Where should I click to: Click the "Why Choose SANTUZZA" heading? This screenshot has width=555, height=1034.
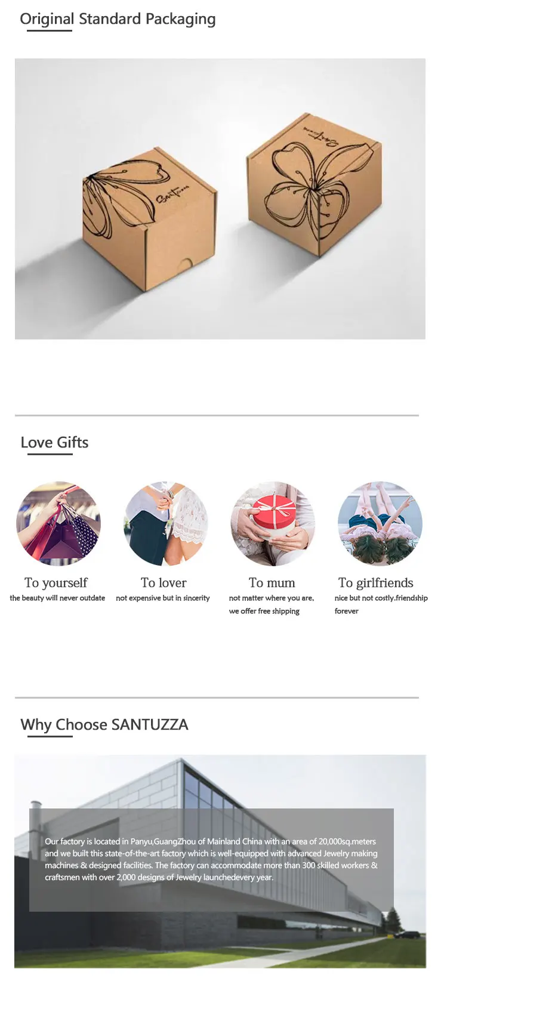click(x=104, y=725)
